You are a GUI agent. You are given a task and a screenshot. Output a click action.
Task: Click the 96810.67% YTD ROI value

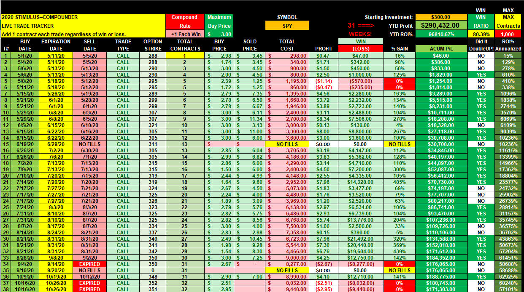click(x=440, y=34)
